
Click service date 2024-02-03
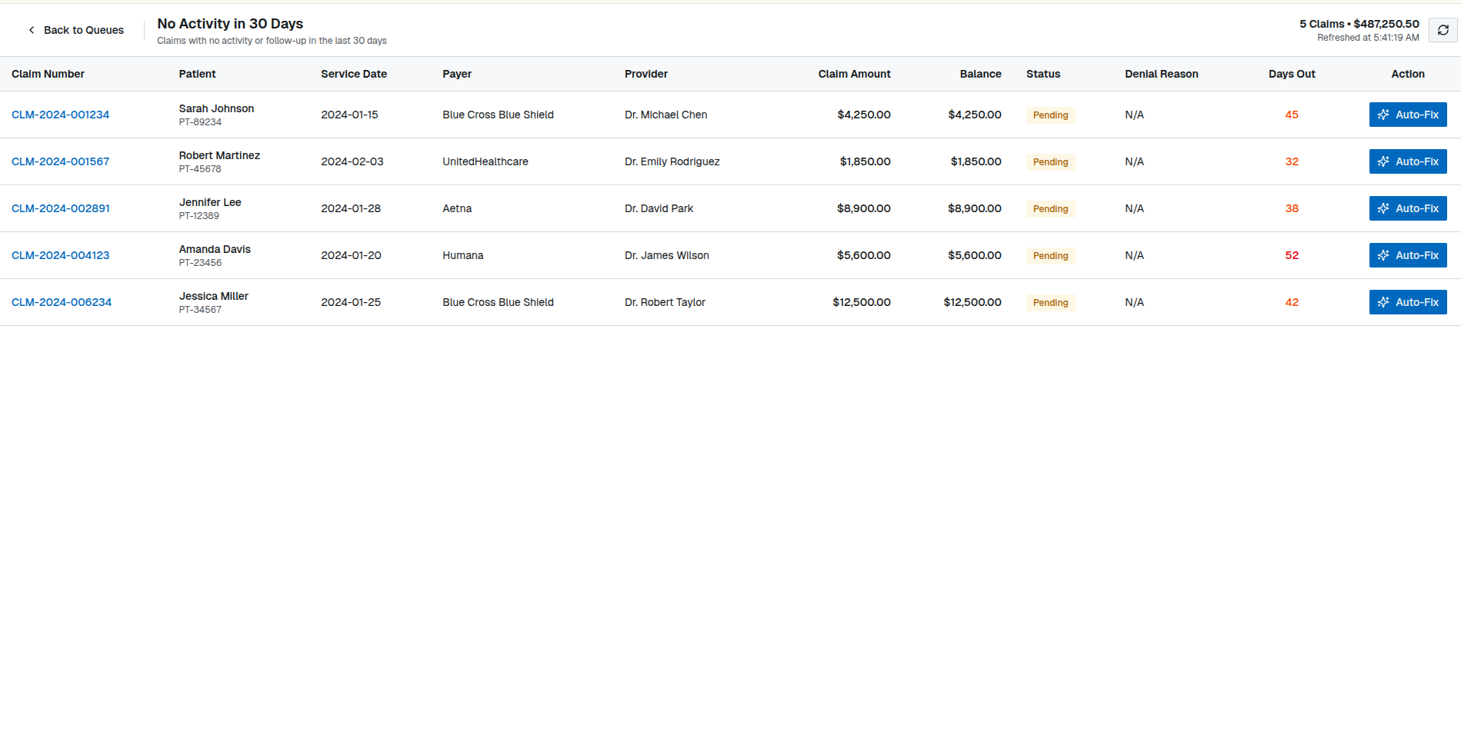pos(352,161)
